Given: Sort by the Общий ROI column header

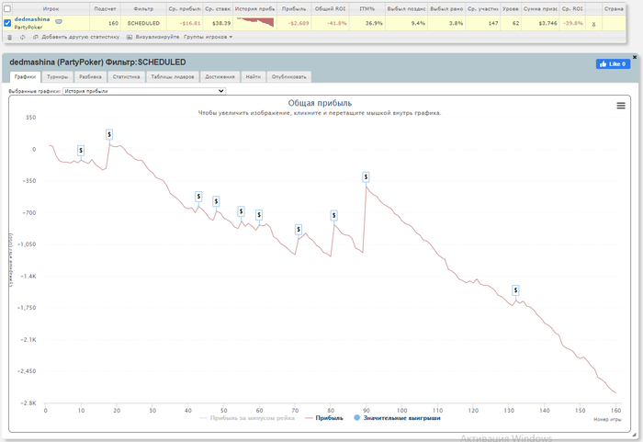Looking at the screenshot, I should pos(330,8).
